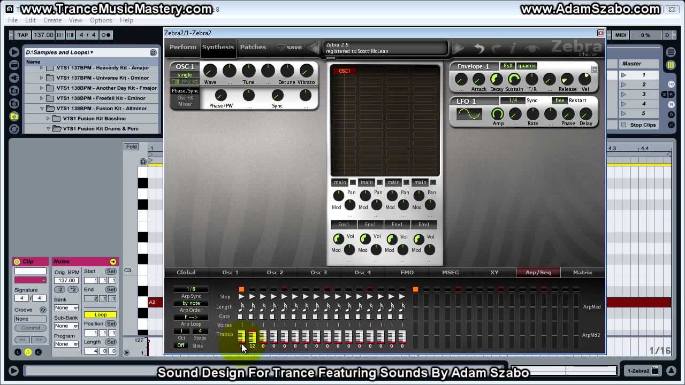Toggle the Arp Slide Off switch
Screen dimensions: 685x385
(181, 345)
